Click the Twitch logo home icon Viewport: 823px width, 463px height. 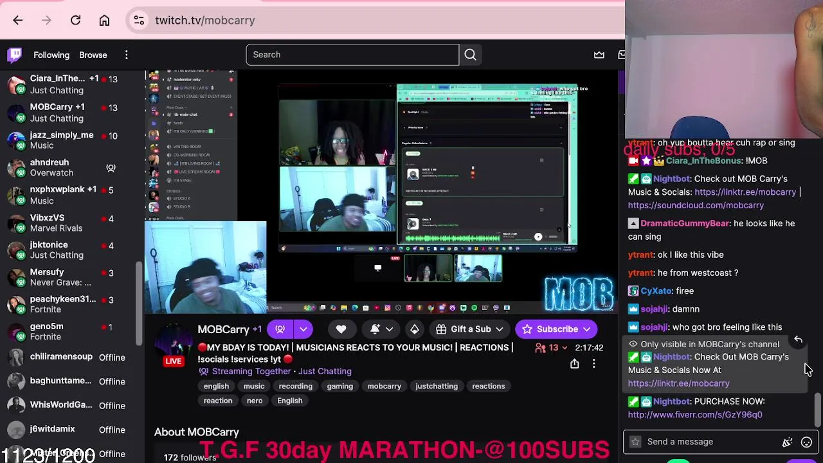pyautogui.click(x=15, y=55)
